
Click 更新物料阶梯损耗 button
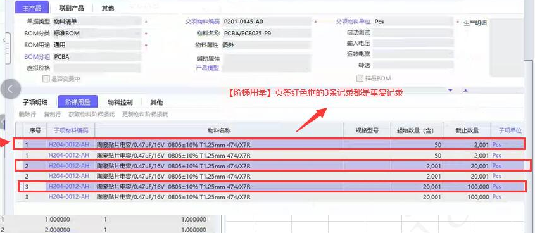click(x=145, y=115)
